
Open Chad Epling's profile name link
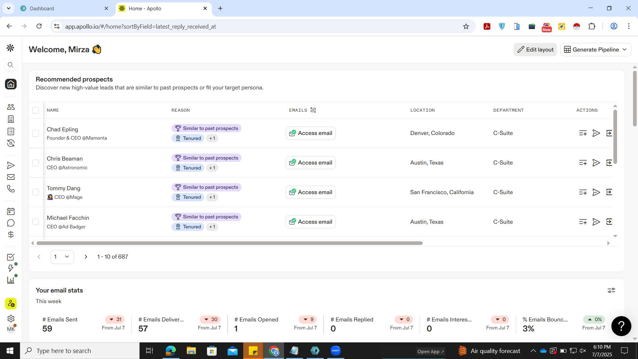click(x=62, y=129)
